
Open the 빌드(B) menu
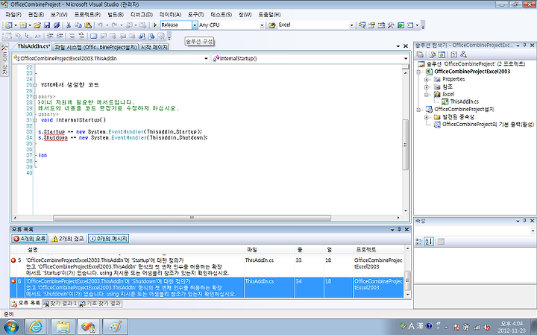116,15
